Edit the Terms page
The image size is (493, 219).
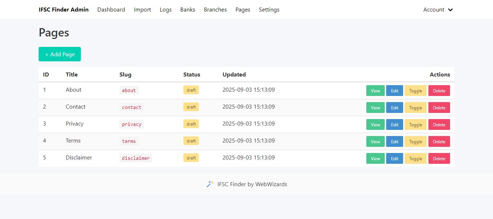[x=394, y=141]
